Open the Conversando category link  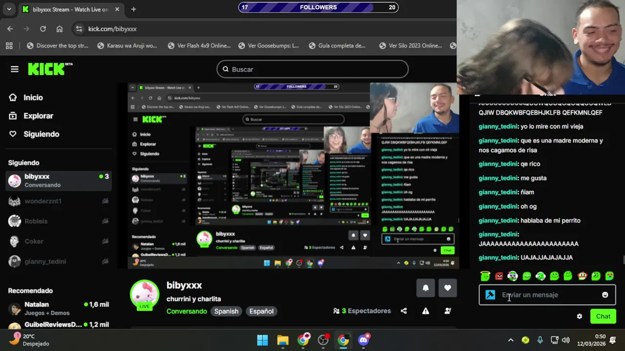tap(187, 311)
